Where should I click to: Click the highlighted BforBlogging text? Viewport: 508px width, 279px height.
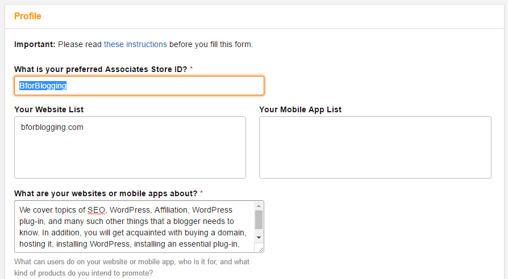tap(43, 86)
